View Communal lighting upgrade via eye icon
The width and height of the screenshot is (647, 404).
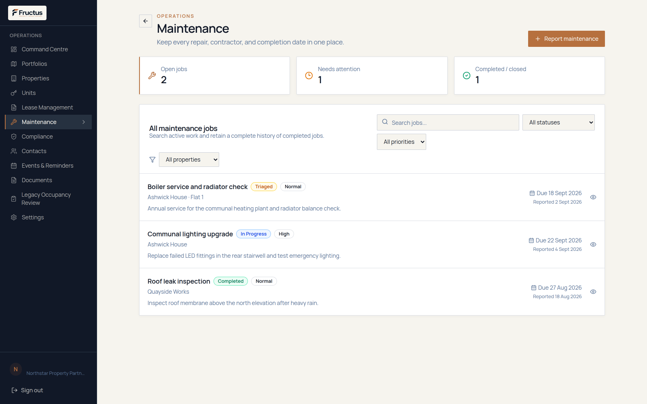[593, 244]
